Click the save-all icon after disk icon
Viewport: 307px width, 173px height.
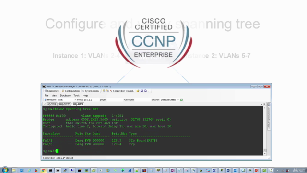coord(145,91)
